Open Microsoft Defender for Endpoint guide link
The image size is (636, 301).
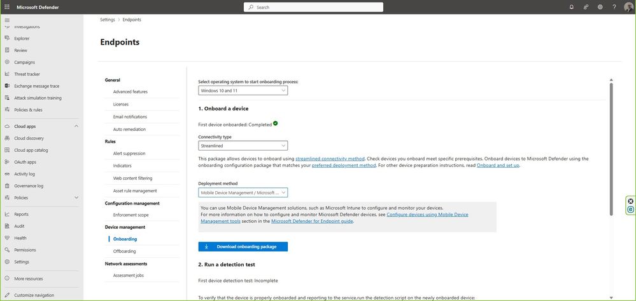312,221
